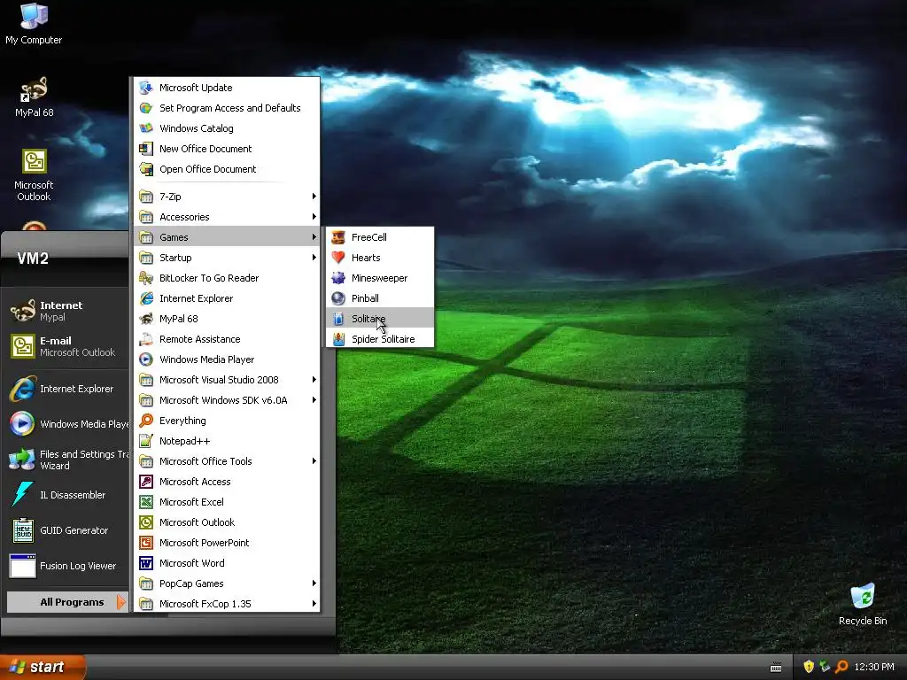The height and width of the screenshot is (680, 907).
Task: Expand the 7-Zip folder
Action: [x=227, y=197]
